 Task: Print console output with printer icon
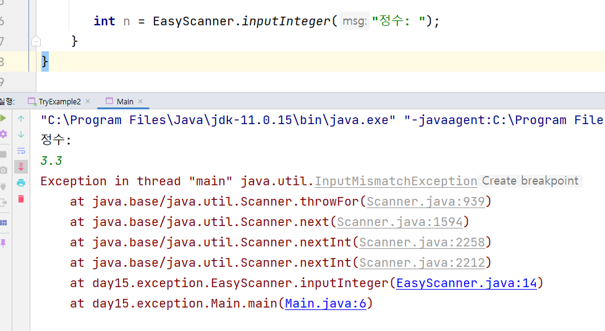coord(21,183)
